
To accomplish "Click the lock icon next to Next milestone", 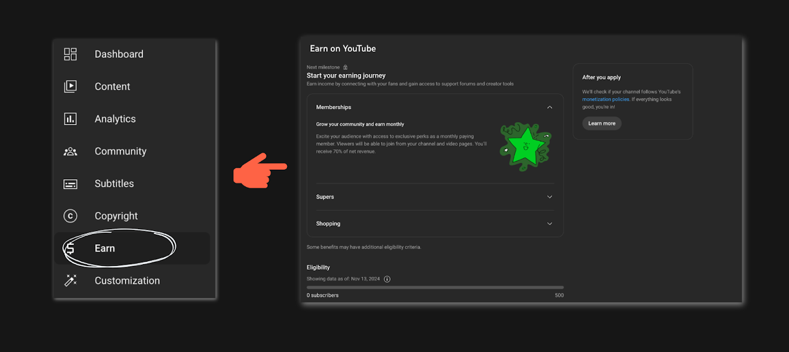I will pos(344,67).
